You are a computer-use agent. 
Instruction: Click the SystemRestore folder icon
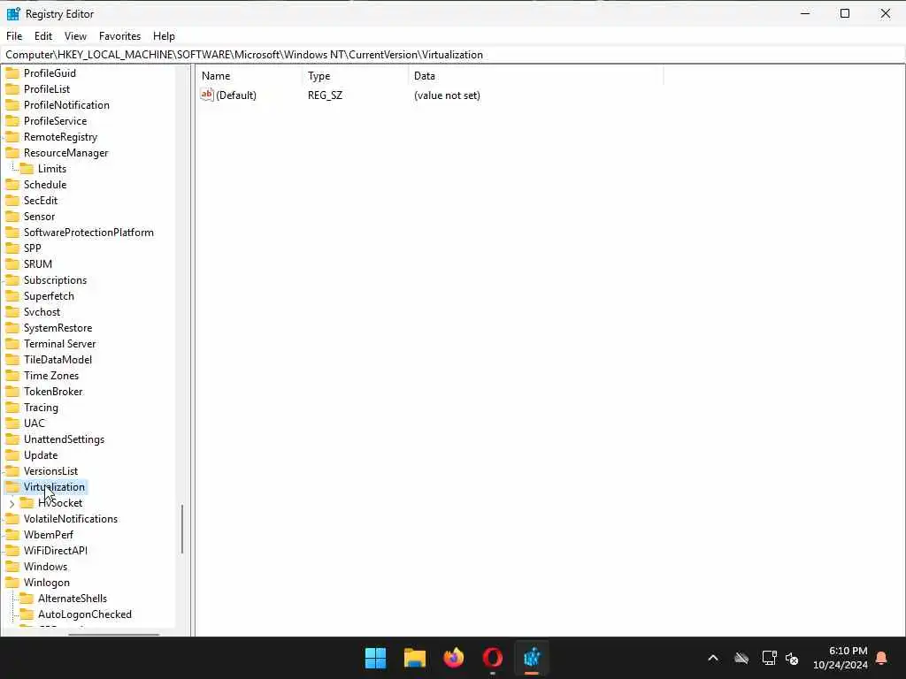[x=12, y=328]
